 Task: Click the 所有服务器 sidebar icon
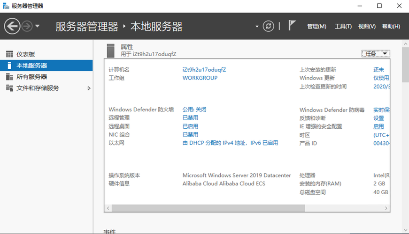coord(9,77)
